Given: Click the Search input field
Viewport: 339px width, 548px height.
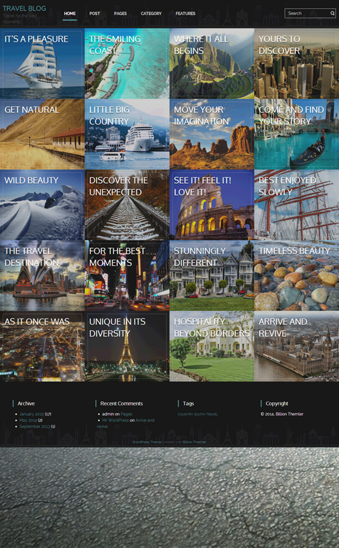Looking at the screenshot, I should 307,13.
